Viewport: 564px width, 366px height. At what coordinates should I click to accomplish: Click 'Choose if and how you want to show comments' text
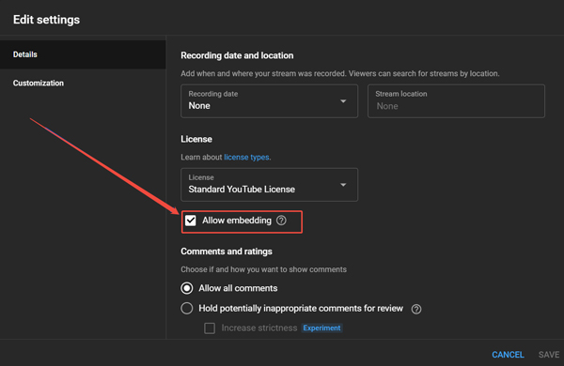pyautogui.click(x=263, y=269)
